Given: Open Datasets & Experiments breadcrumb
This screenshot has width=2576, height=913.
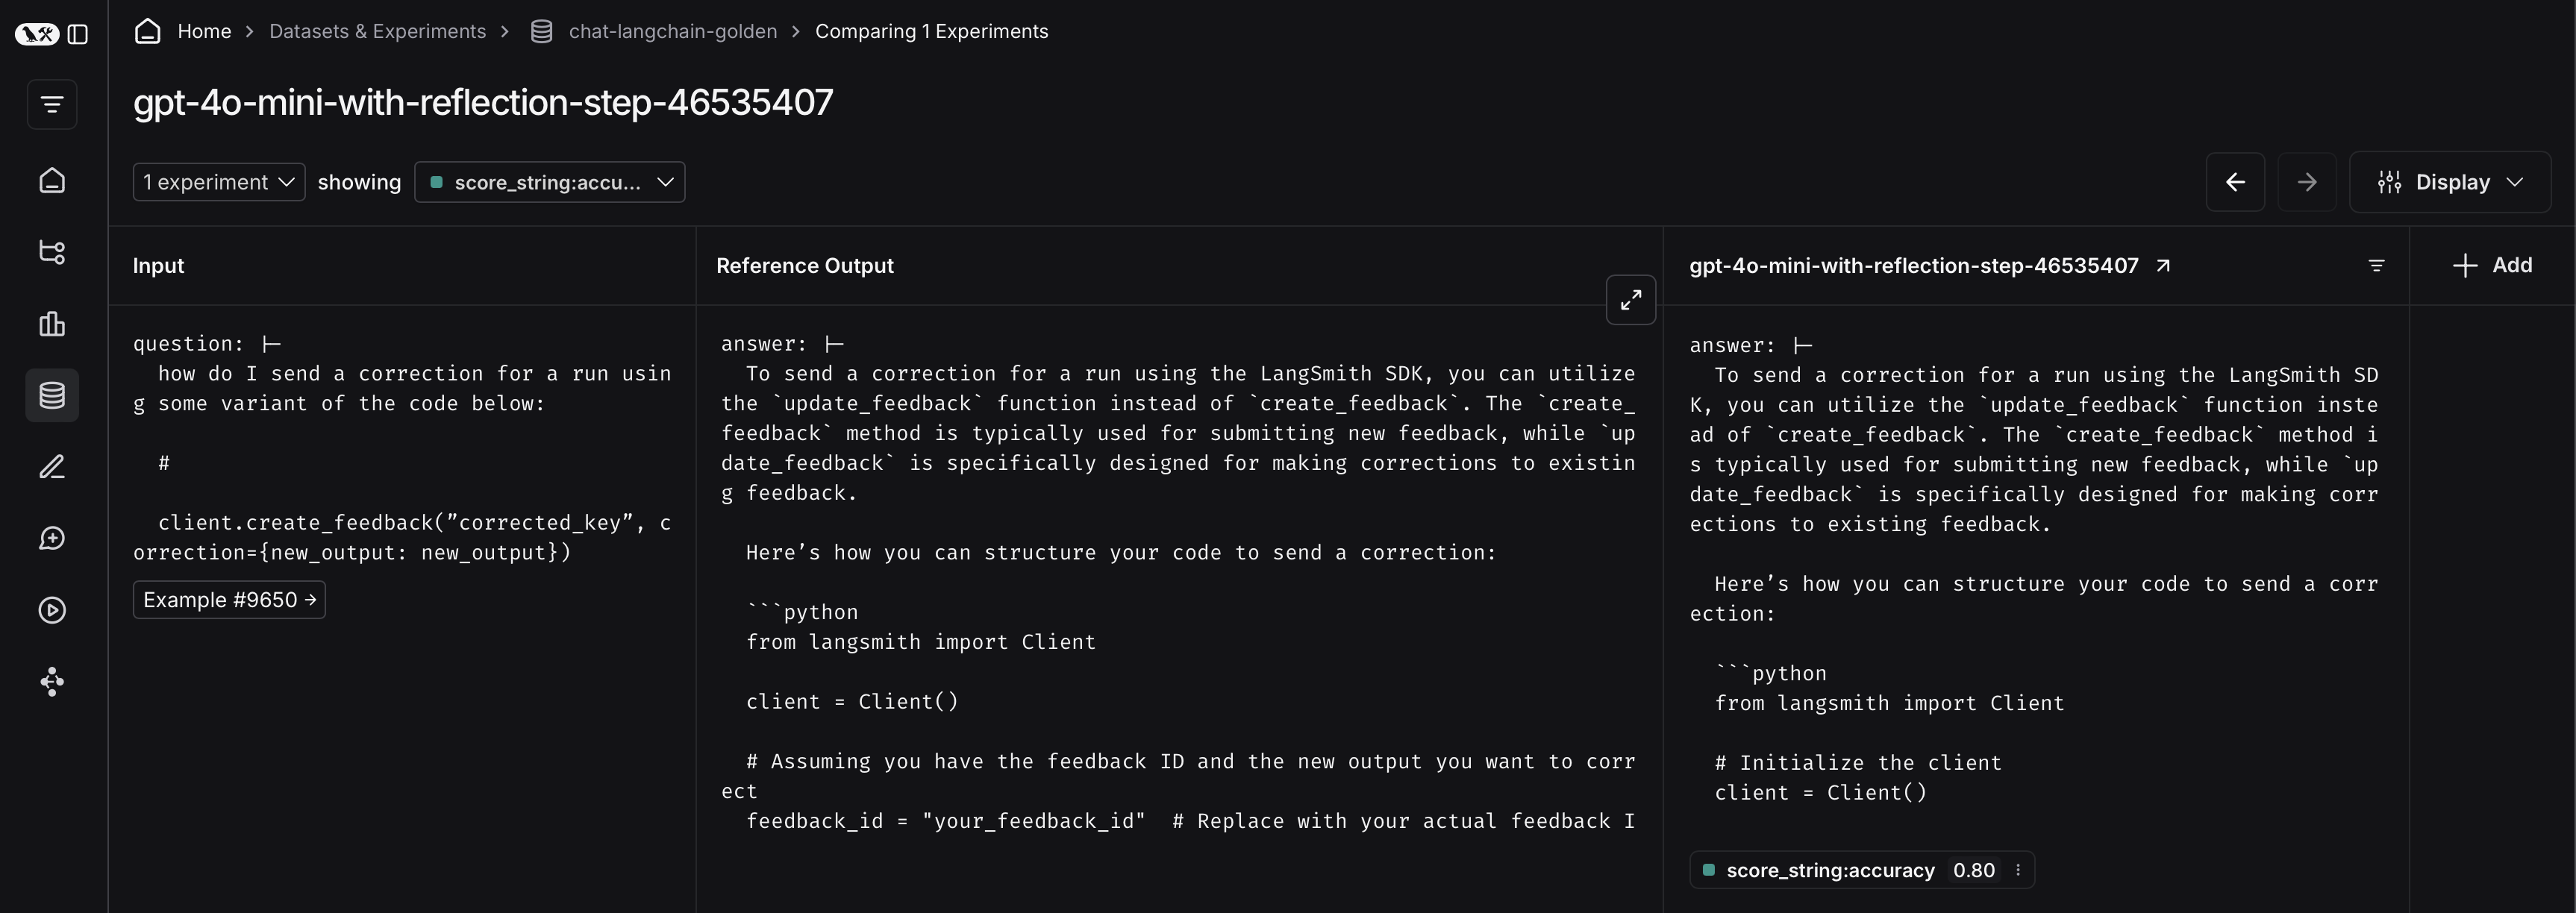Looking at the screenshot, I should tap(377, 31).
